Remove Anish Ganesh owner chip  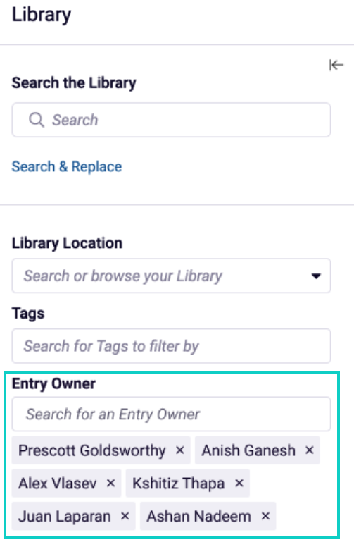[310, 450]
